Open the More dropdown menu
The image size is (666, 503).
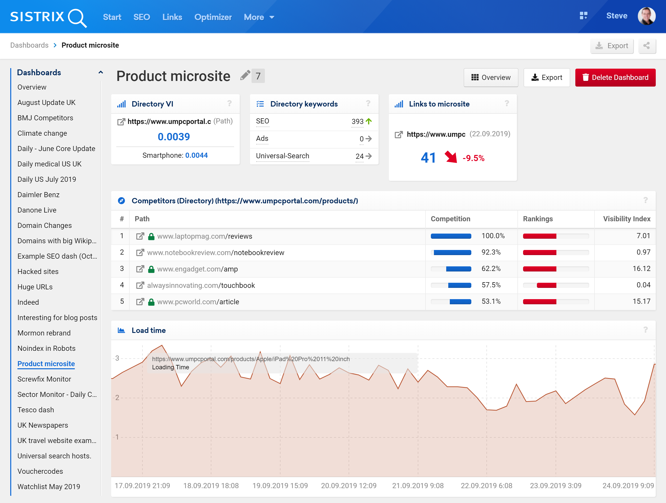259,17
